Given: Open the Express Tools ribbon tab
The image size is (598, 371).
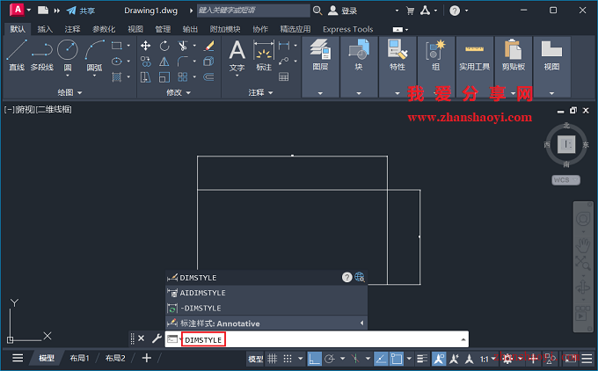Looking at the screenshot, I should coord(348,29).
